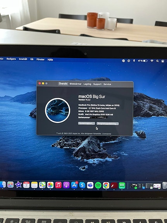Viewport: 167px width, 223px height.
Task: Launch iMovie star icon in Dock
Action: tap(18, 185)
